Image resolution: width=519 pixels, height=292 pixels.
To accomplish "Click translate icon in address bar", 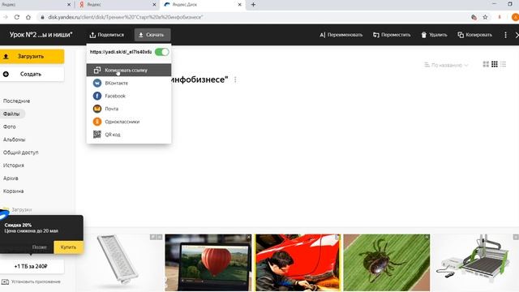I will point(474,17).
